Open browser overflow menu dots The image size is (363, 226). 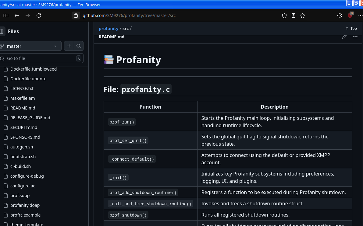coord(361,16)
